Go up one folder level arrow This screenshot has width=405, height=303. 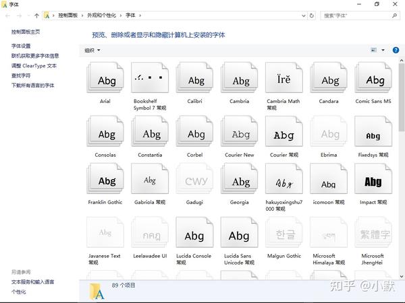tap(36, 15)
